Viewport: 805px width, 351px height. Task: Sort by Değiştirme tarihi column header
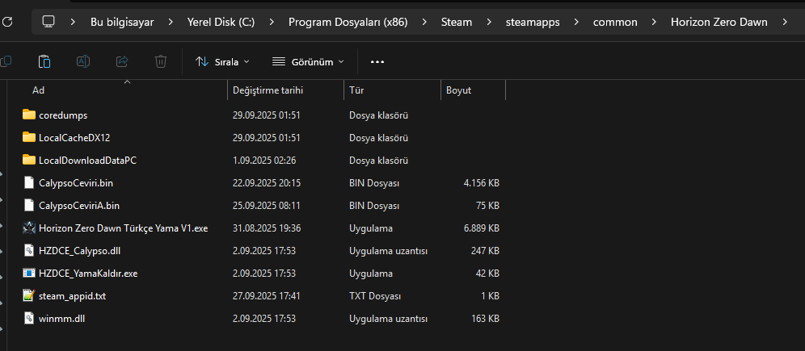click(x=268, y=90)
